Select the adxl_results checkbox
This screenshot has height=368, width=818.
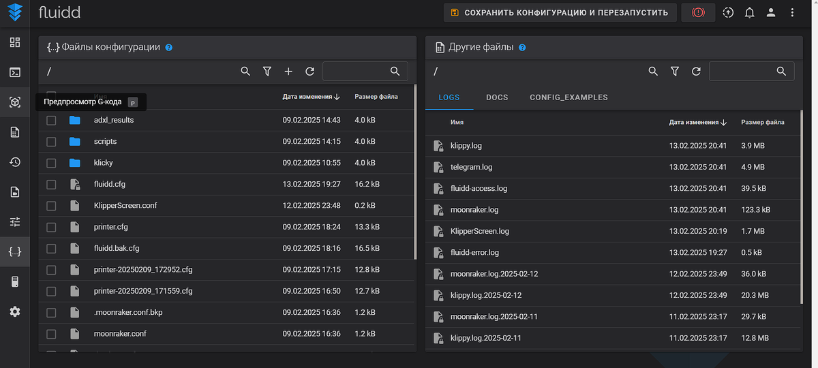51,120
